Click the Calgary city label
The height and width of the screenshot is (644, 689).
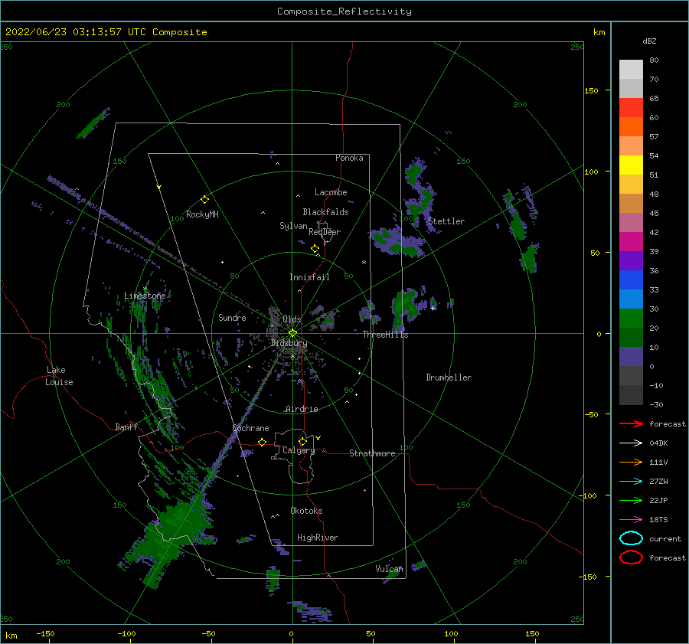tap(299, 450)
